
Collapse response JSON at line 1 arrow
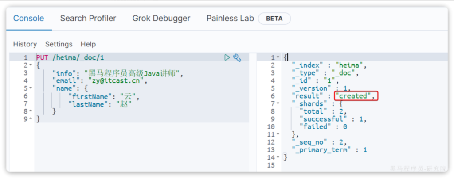[278, 58]
